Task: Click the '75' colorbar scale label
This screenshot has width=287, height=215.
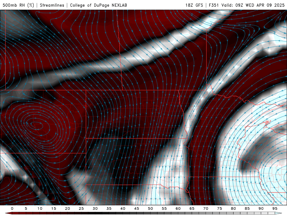Action: pyautogui.click(x=220, y=209)
